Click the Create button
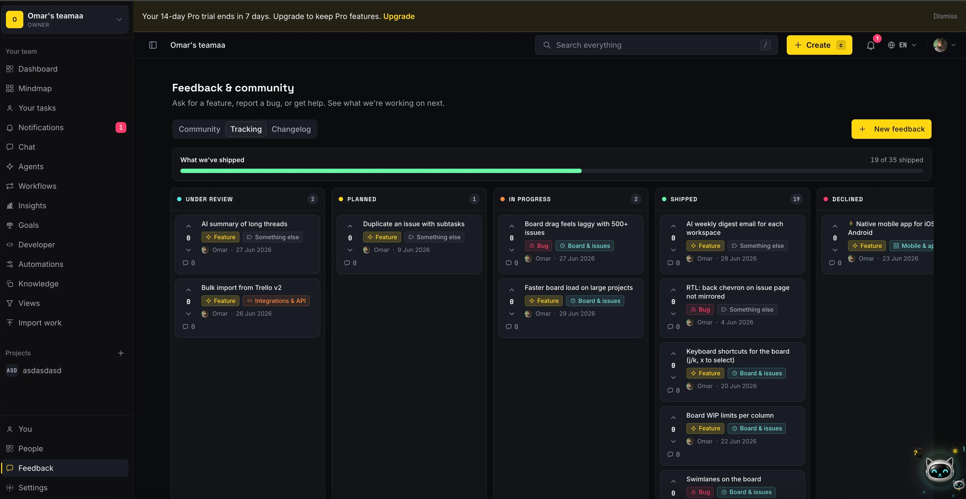 tap(819, 45)
